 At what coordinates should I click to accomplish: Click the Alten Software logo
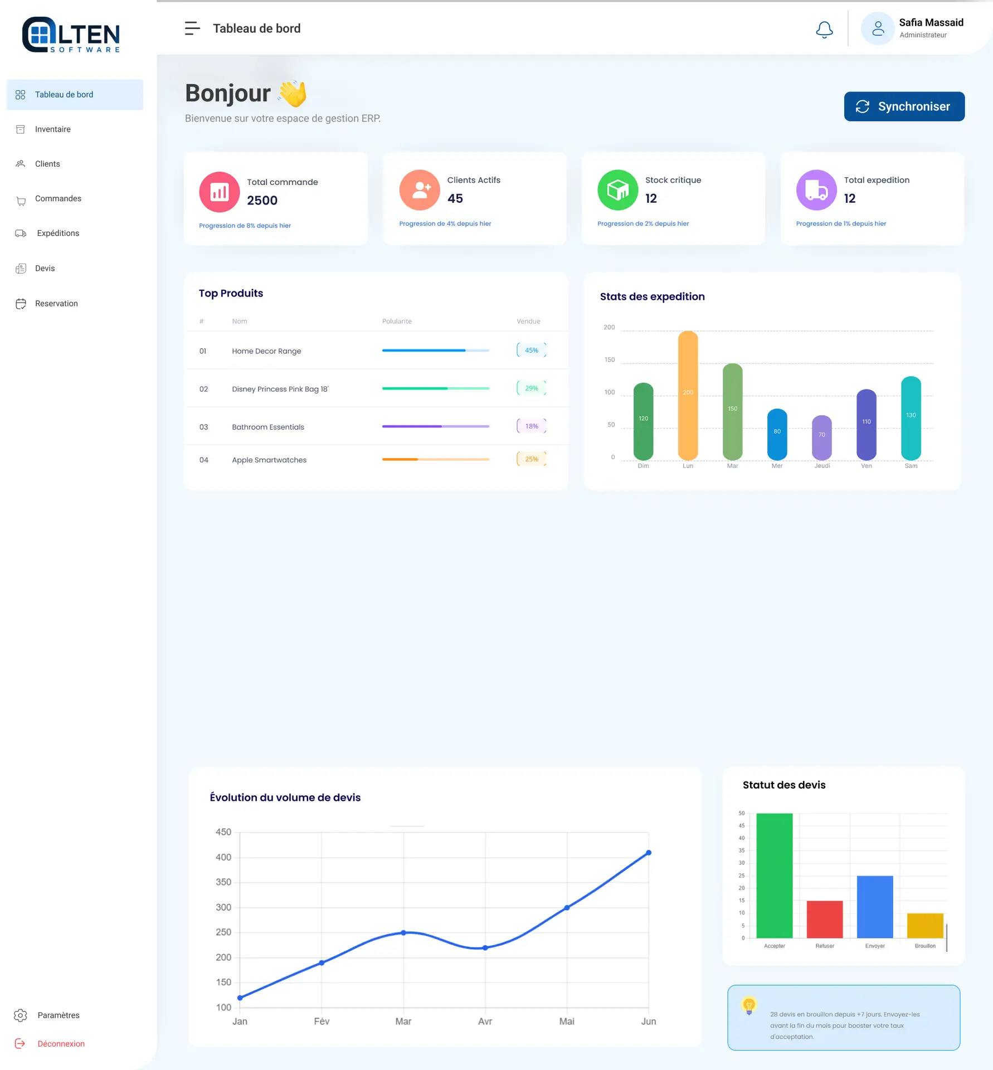(71, 35)
